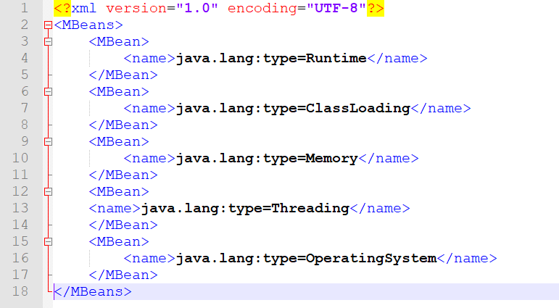Click the java.lang:type=OperatingSystem value
The height and width of the screenshot is (308, 559).
tap(306, 259)
